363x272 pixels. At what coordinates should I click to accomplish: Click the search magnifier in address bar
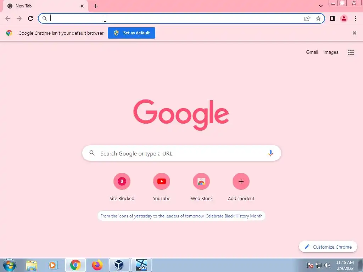(44, 18)
